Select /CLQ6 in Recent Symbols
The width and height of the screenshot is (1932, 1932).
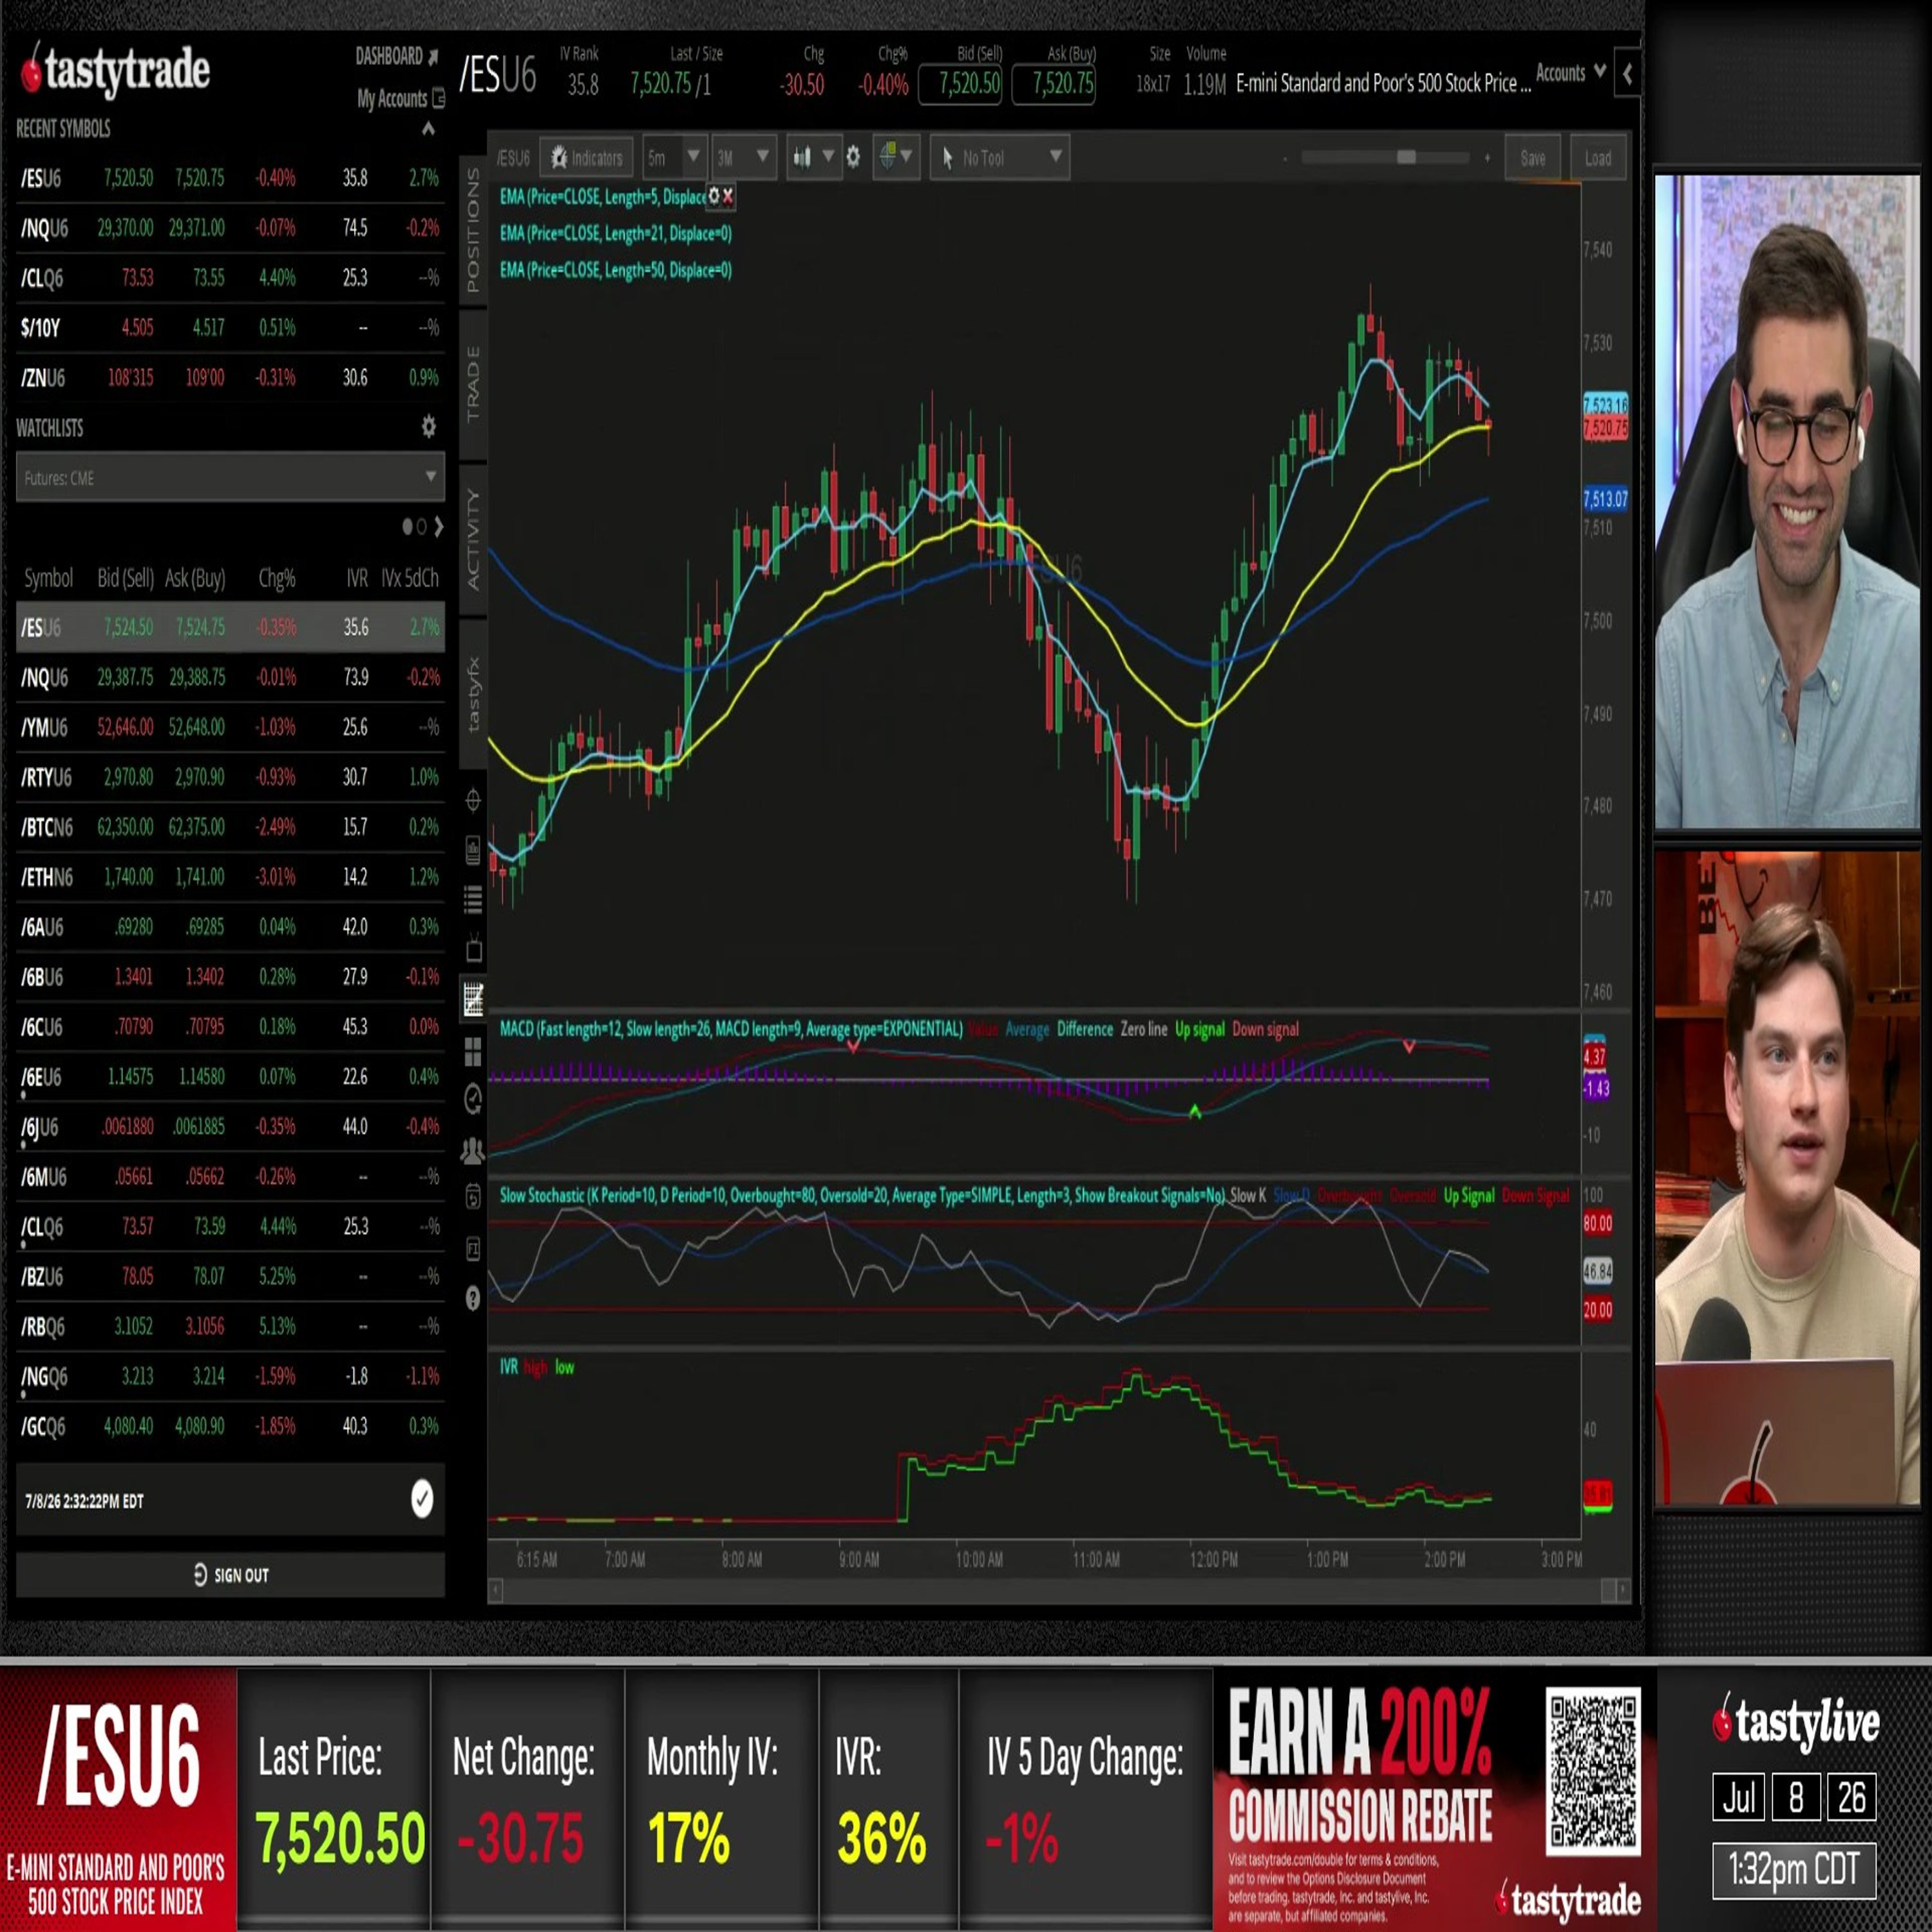click(230, 278)
